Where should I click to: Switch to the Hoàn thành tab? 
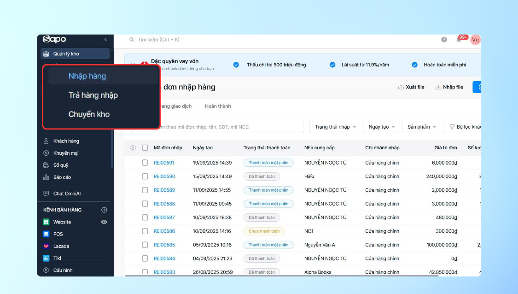pyautogui.click(x=218, y=106)
